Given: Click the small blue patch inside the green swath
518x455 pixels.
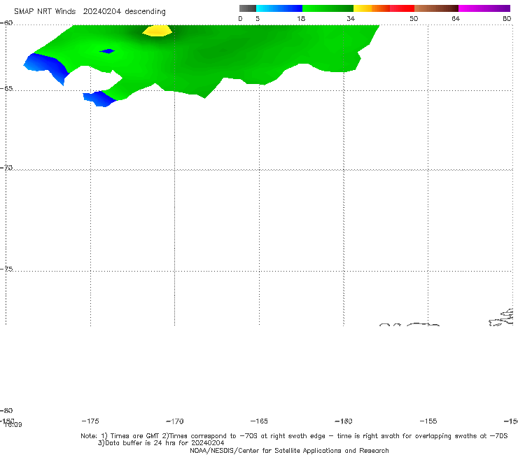Looking at the screenshot, I should point(107,51).
